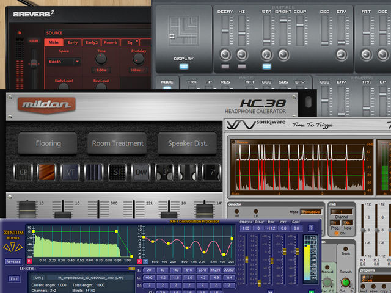Select the 3' speaker distance icon

(164, 172)
